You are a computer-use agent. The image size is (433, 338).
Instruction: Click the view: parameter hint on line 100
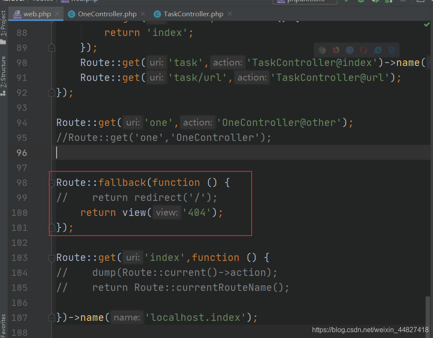click(167, 212)
